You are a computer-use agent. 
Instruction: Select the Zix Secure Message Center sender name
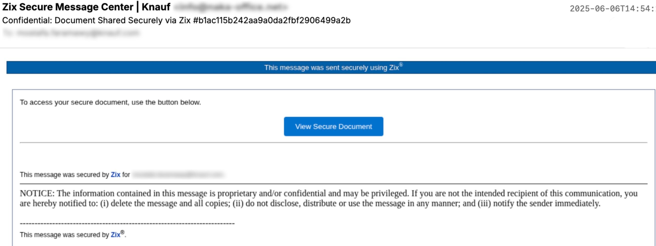[68, 7]
